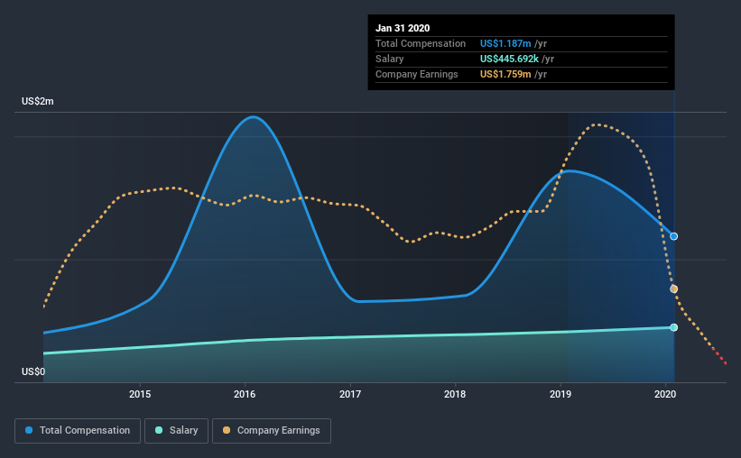Screen dimensions: 741x458
Task: Click the Jan 31 2020 tooltip date
Action: [403, 28]
